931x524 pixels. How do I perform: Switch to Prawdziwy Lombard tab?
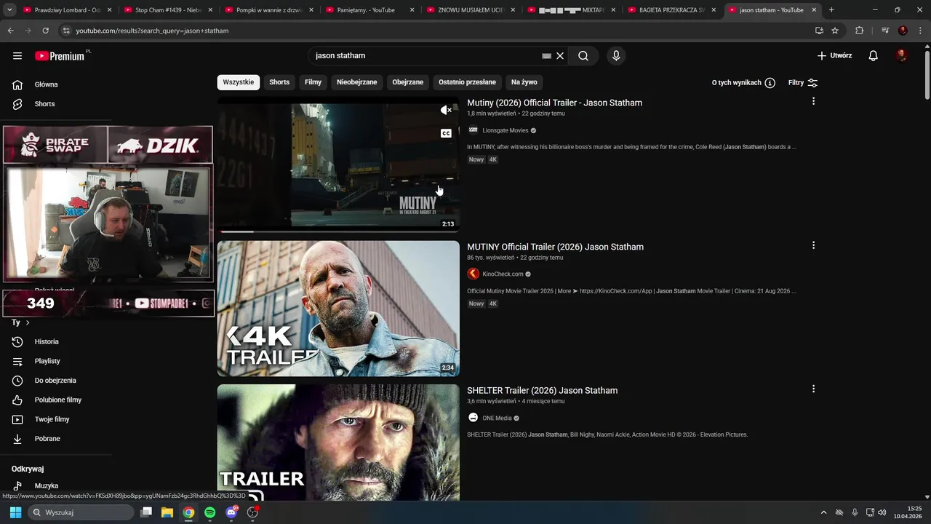pyautogui.click(x=67, y=10)
